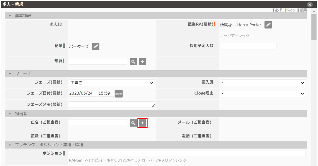Viewport: 318px width, 166px height.
Task: Click the vertical scrollbar thumb
Action: coord(314,27)
